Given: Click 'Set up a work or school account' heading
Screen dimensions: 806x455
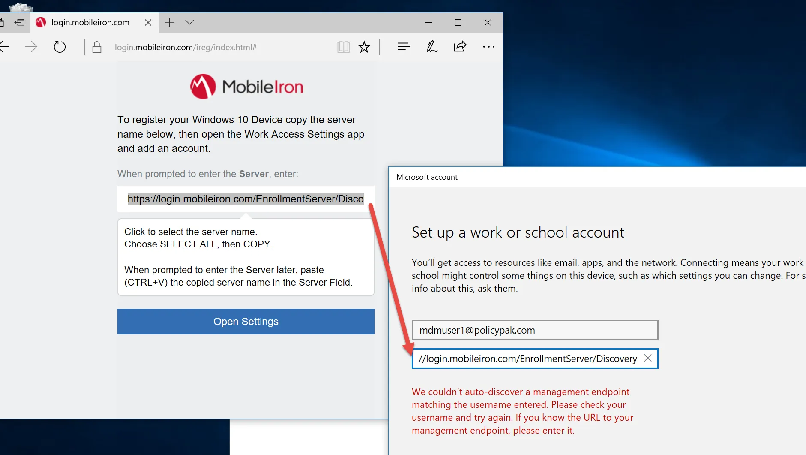Looking at the screenshot, I should click(x=518, y=232).
